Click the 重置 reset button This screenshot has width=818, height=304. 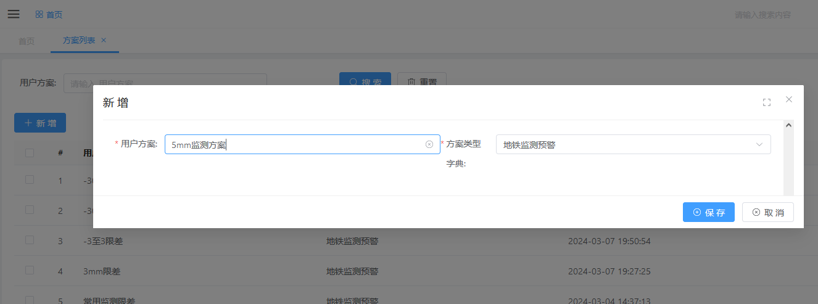click(422, 82)
